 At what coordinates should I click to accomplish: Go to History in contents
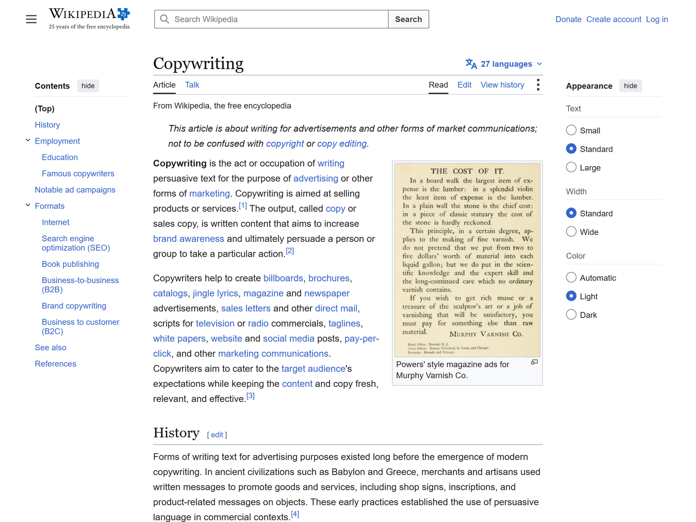(x=47, y=125)
